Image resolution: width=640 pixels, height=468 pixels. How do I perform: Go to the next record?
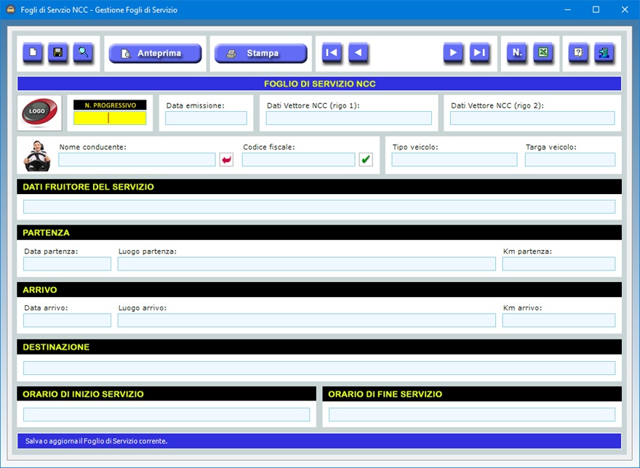(454, 53)
